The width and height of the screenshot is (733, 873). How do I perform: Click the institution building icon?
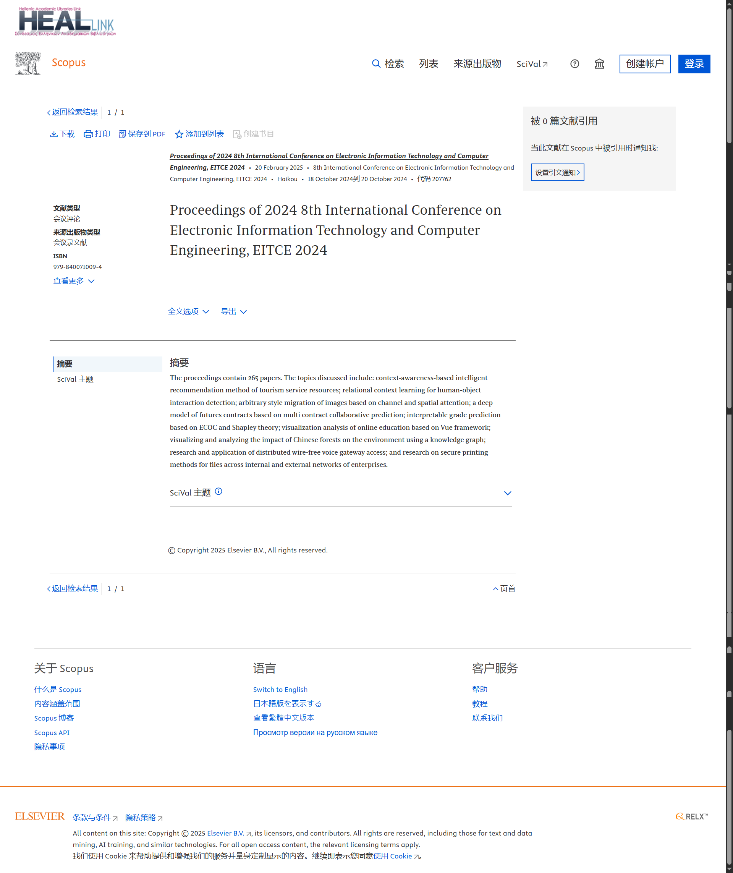coord(599,63)
